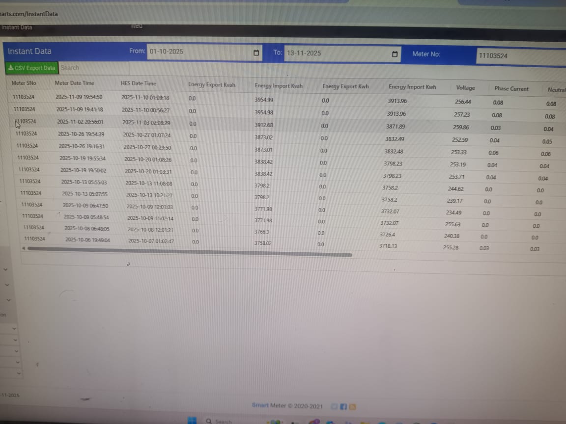Click Energy Import Kvah value 3954.99
Image resolution: width=566 pixels, height=424 pixels.
click(264, 100)
